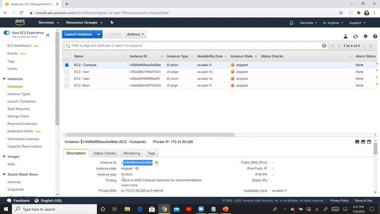Screen dimensions: 380x214
Task: Open the help question mark icon
Action: pos(375,36)
